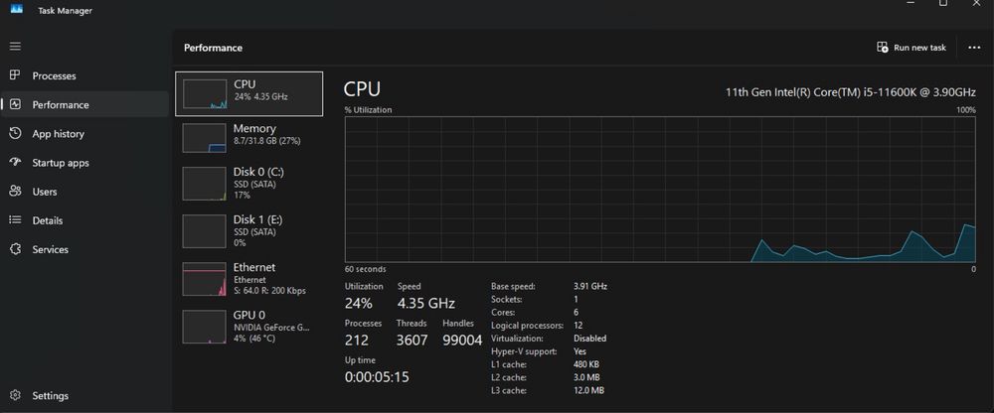Click the 3607 threads value
Image resolution: width=994 pixels, height=413 pixels.
pos(413,341)
